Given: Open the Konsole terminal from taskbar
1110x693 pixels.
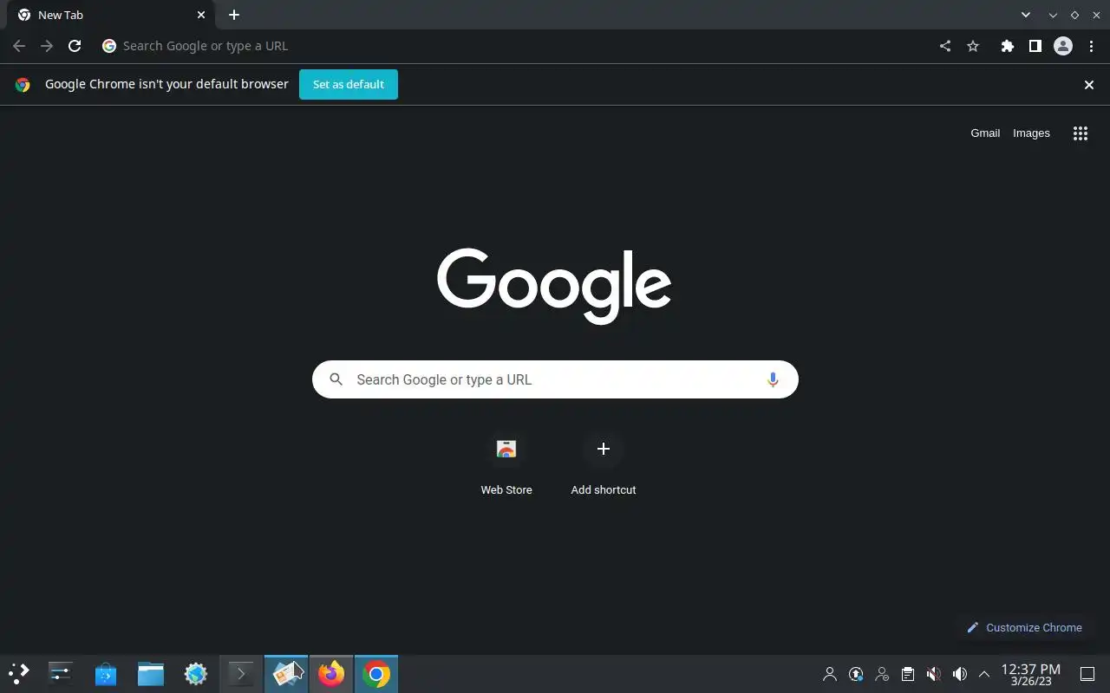Looking at the screenshot, I should tap(241, 674).
